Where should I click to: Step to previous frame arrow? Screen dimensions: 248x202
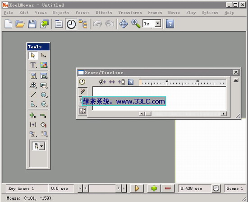[86, 188]
